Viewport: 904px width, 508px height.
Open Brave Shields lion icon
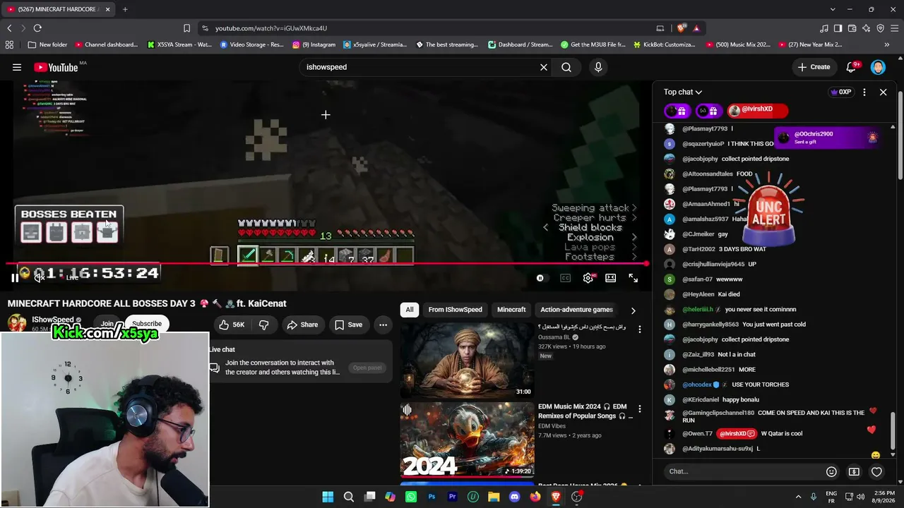tap(681, 28)
